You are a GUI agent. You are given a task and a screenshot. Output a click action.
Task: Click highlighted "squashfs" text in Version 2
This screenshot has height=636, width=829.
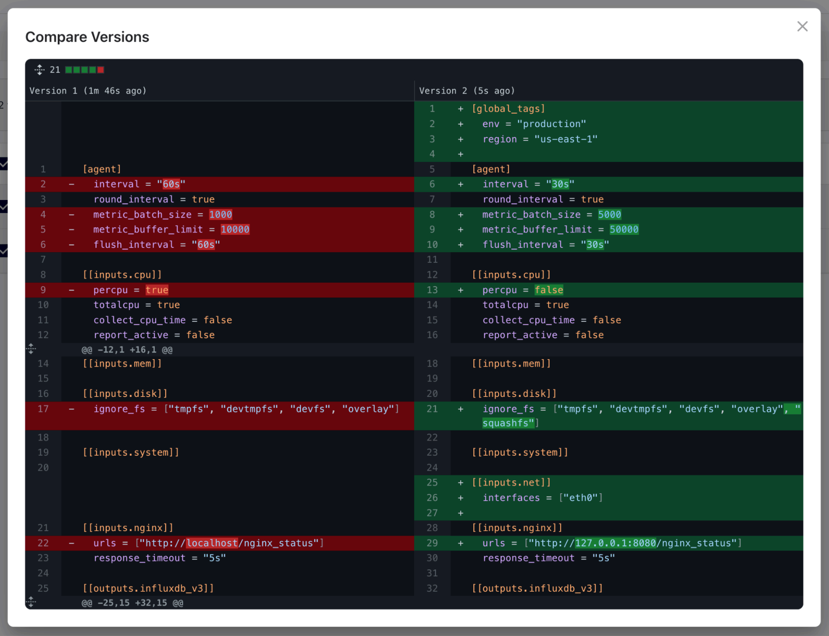pyautogui.click(x=508, y=423)
